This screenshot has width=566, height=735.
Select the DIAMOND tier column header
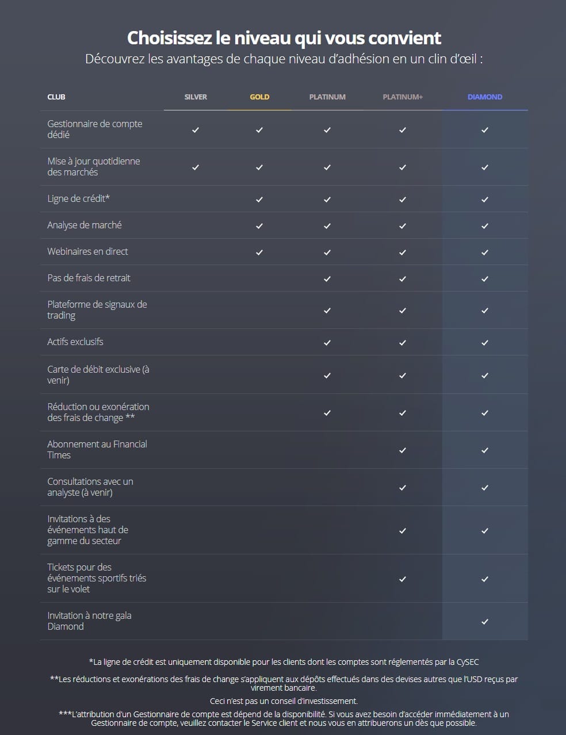click(485, 97)
